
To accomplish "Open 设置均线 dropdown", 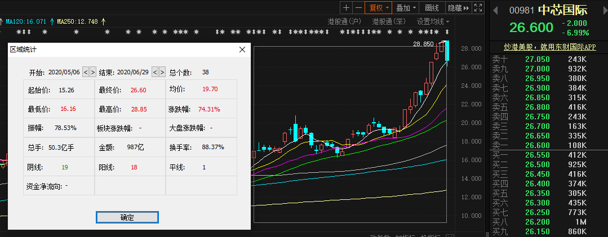I will point(433,21).
